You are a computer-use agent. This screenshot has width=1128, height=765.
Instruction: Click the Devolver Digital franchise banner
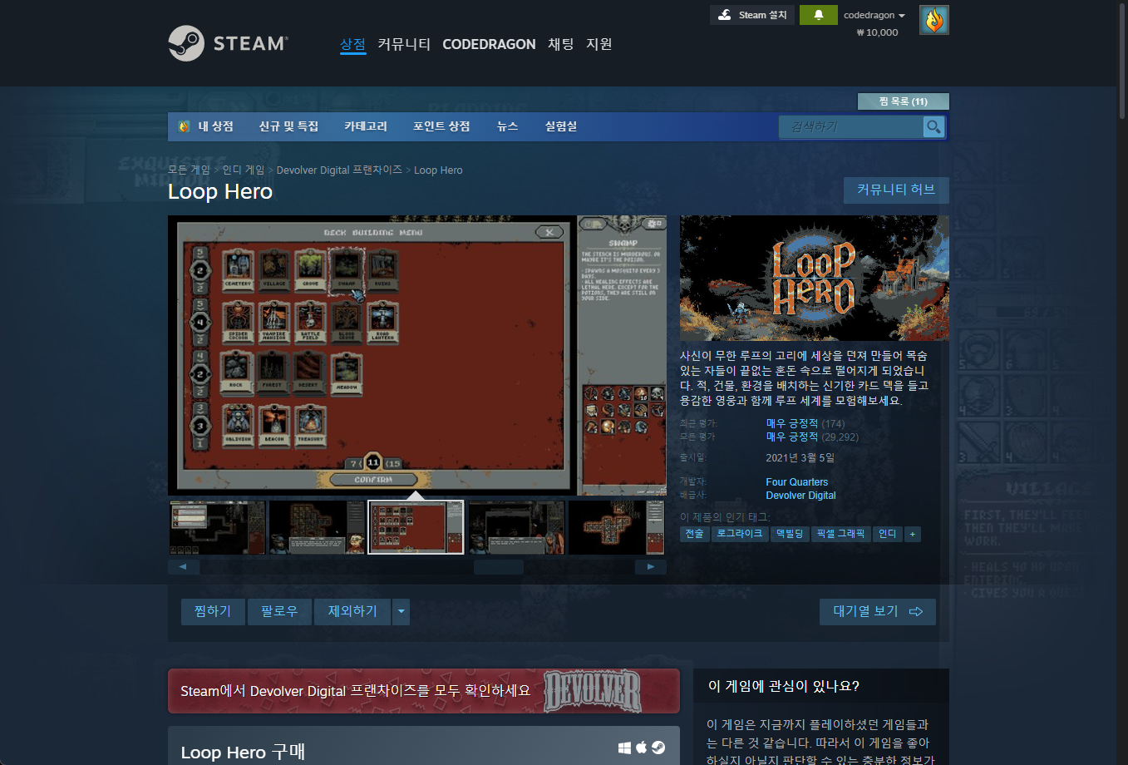[423, 691]
